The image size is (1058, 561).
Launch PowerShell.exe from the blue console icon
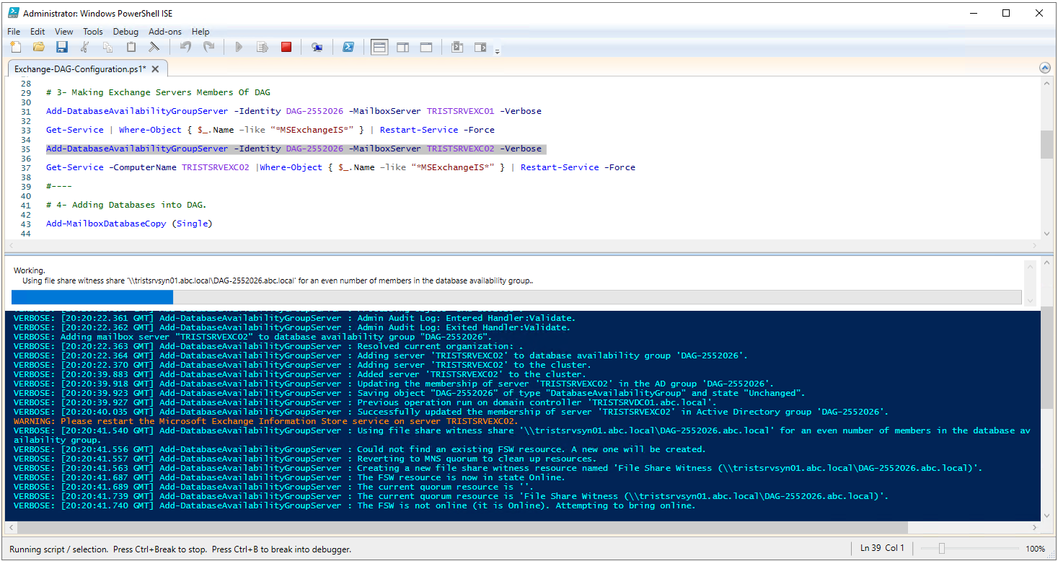coord(348,48)
